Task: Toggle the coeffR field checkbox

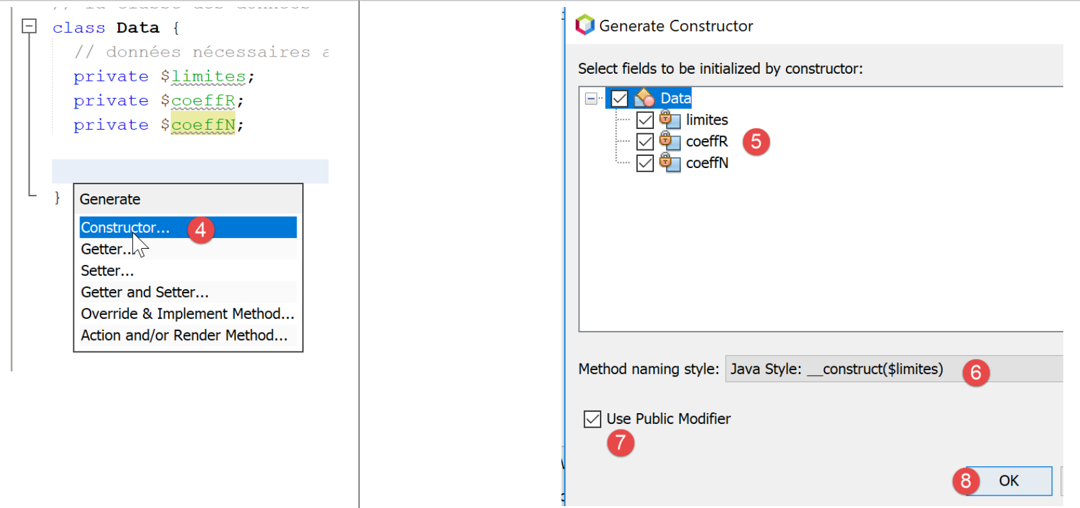Action: [x=645, y=141]
